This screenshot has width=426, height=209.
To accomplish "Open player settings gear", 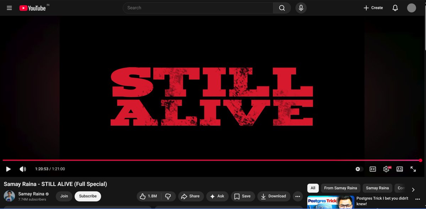I will coord(386,169).
